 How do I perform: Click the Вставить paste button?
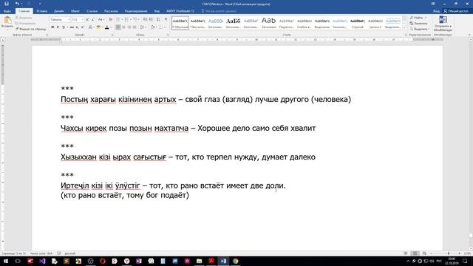click(7, 22)
